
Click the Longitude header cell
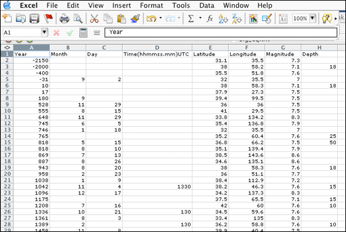coord(247,54)
